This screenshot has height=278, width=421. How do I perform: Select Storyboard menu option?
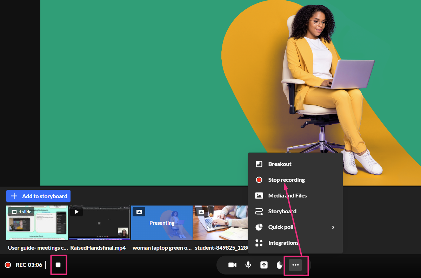[x=282, y=211]
